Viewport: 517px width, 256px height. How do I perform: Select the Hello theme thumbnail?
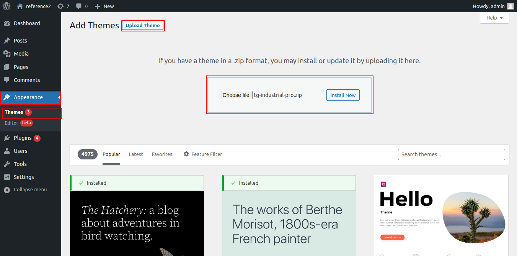pyautogui.click(x=441, y=215)
